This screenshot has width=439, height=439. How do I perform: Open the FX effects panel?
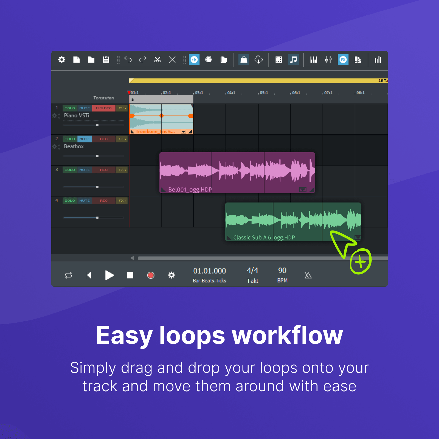[x=343, y=60]
